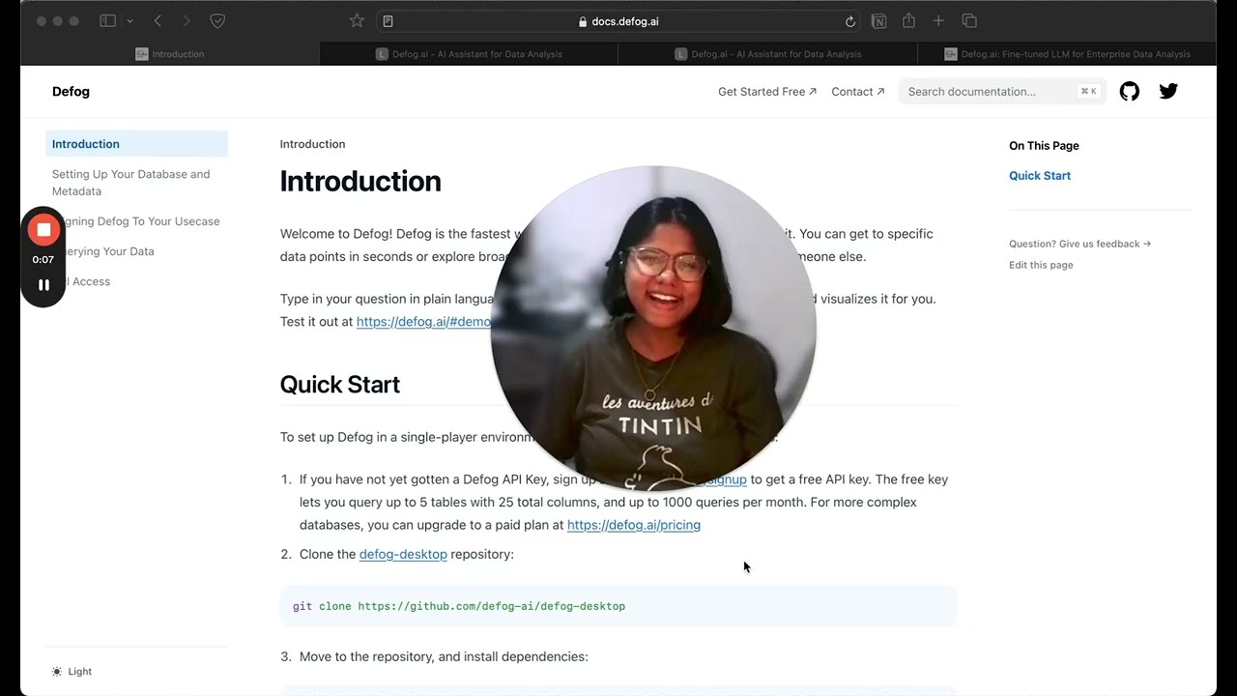This screenshot has height=696, width=1237.
Task: Open the Get Started Free link
Action: click(767, 92)
